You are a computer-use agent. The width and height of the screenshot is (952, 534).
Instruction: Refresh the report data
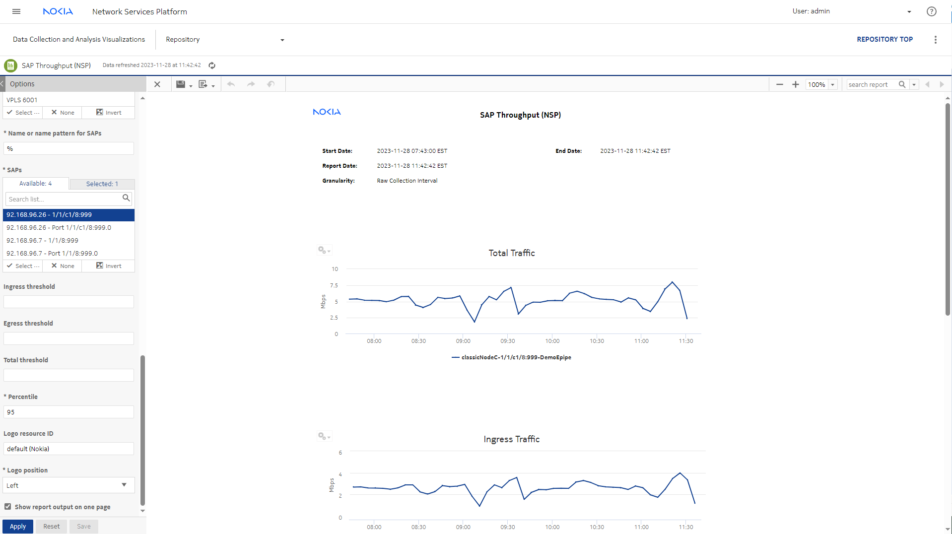(212, 66)
